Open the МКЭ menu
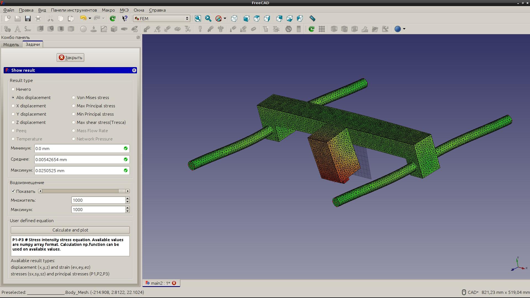The width and height of the screenshot is (530, 298). tap(124, 10)
